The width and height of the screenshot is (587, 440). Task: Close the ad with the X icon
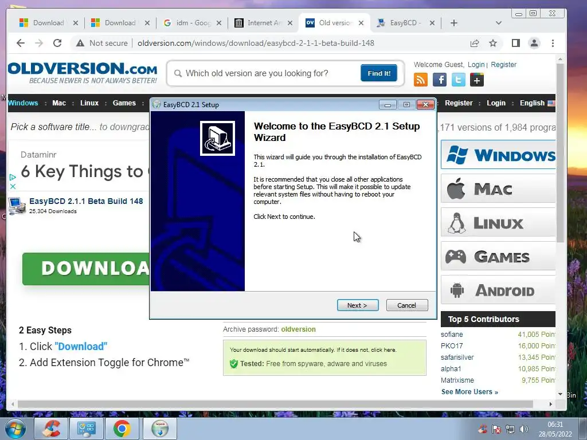pos(13,186)
